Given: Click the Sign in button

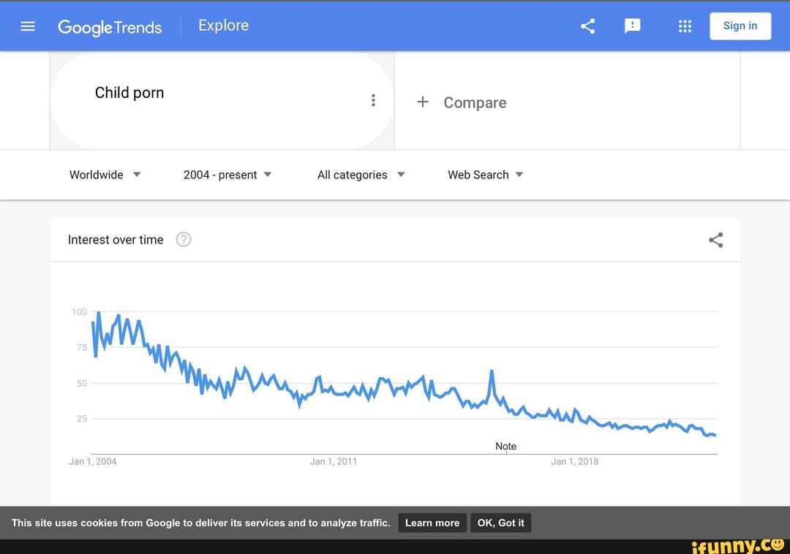Looking at the screenshot, I should [x=740, y=26].
